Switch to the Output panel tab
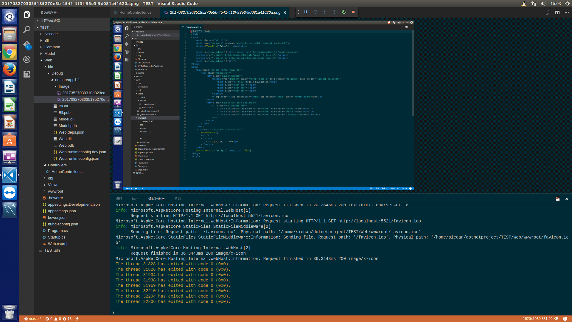572x322 pixels. pos(135,199)
